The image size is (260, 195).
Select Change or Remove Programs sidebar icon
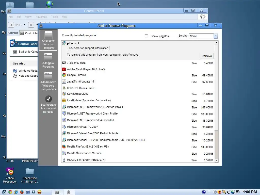click(48, 40)
